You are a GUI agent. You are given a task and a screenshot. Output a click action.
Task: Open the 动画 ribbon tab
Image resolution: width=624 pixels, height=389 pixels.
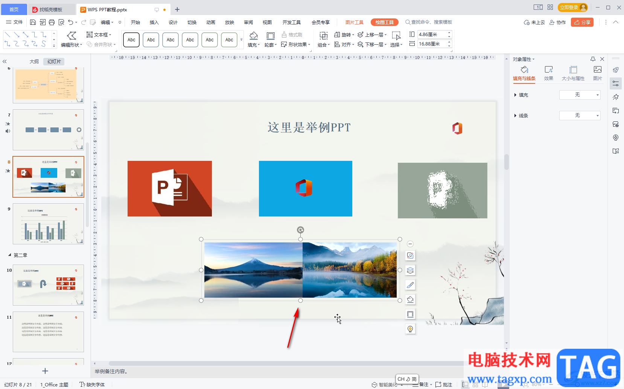click(211, 22)
